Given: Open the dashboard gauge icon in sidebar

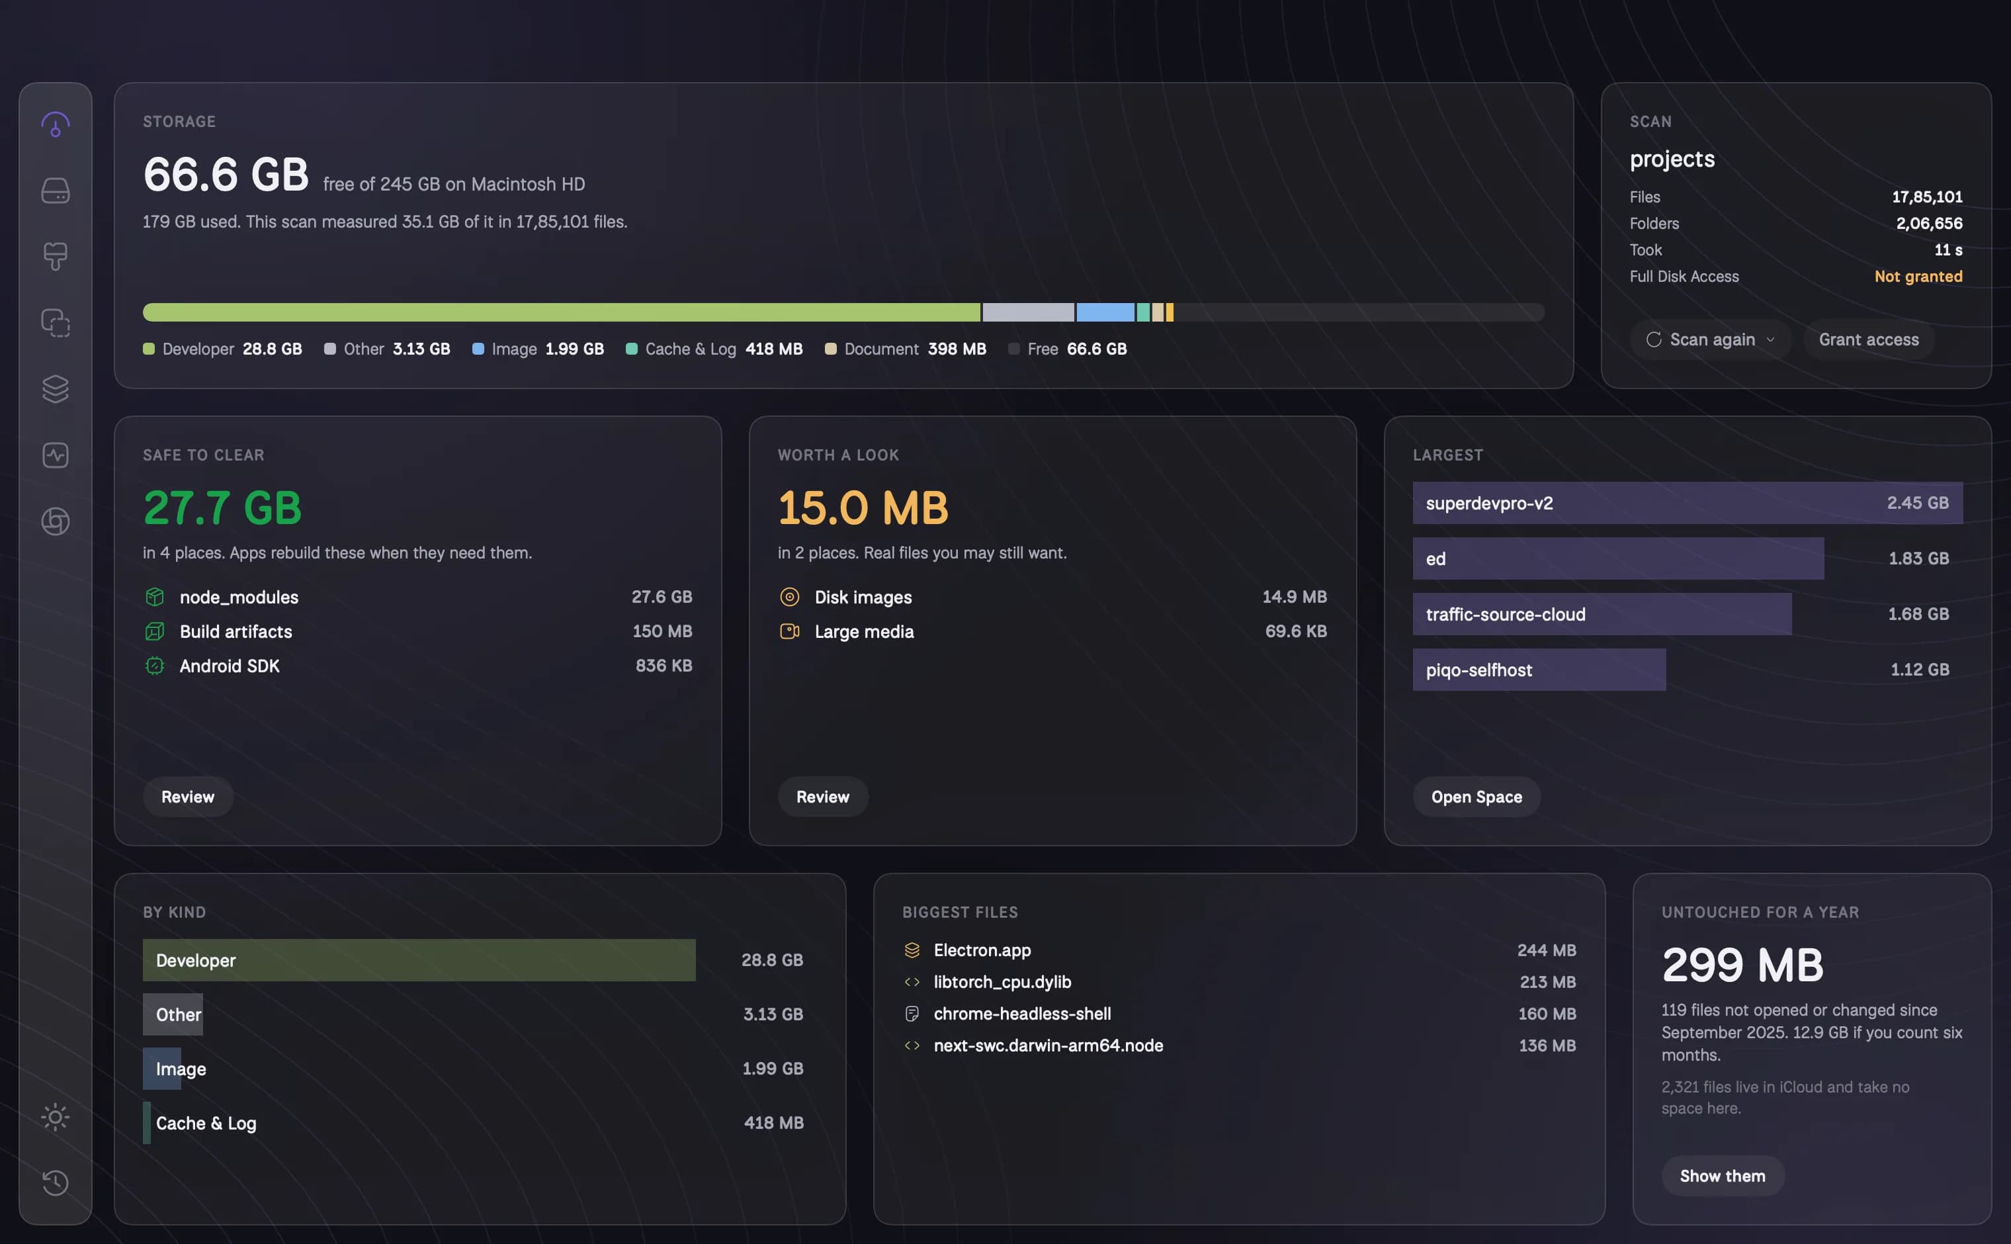Looking at the screenshot, I should (x=55, y=125).
